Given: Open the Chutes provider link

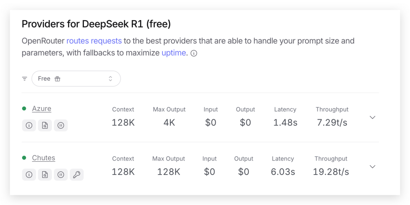Looking at the screenshot, I should pos(44,158).
